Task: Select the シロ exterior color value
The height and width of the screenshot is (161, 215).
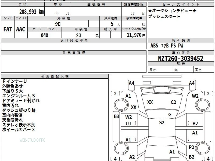Action: pos(58,24)
